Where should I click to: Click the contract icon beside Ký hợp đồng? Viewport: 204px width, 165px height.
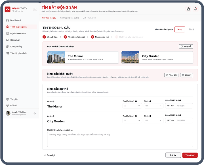tap(8, 47)
